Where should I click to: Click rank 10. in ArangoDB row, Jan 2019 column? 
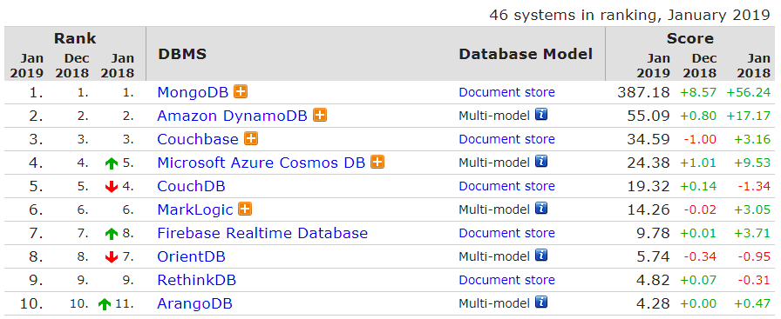tap(31, 303)
